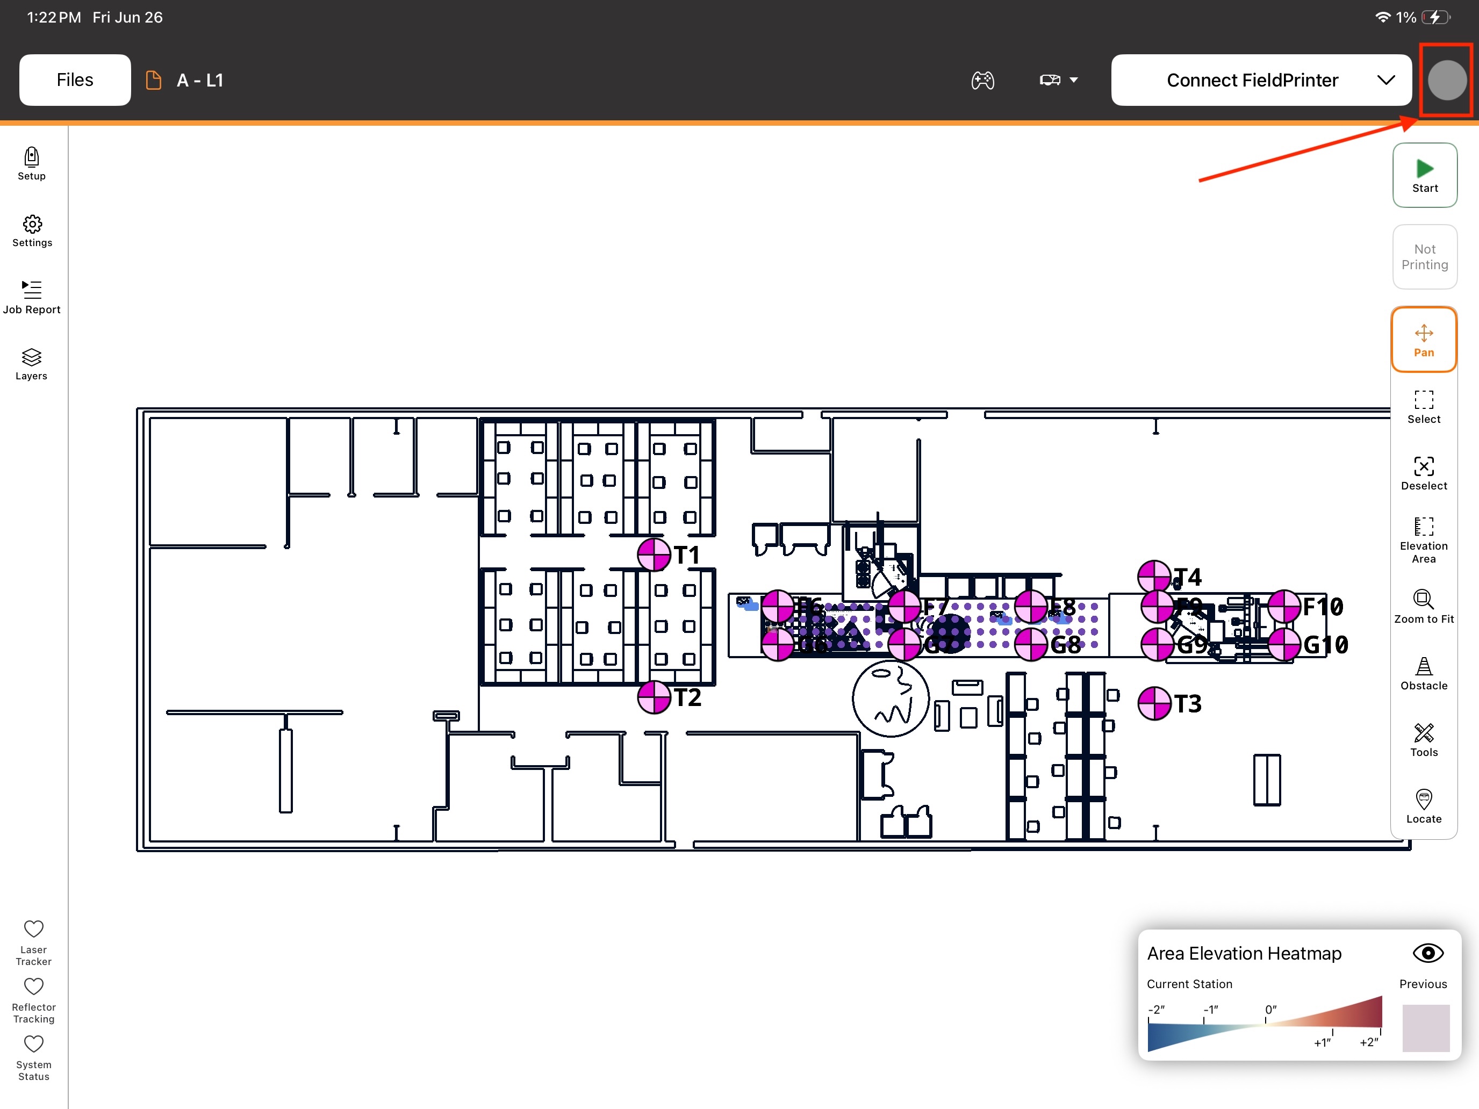1479x1109 pixels.
Task: Start the print job
Action: pos(1424,176)
